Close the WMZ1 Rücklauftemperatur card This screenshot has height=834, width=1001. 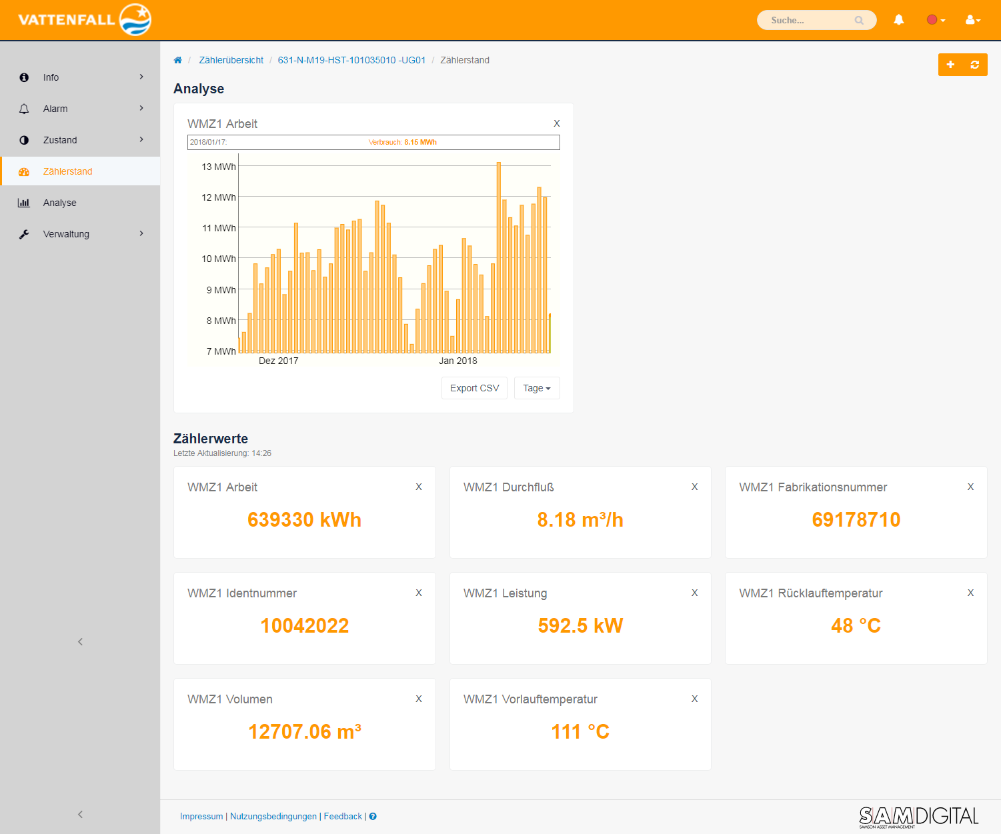[971, 593]
